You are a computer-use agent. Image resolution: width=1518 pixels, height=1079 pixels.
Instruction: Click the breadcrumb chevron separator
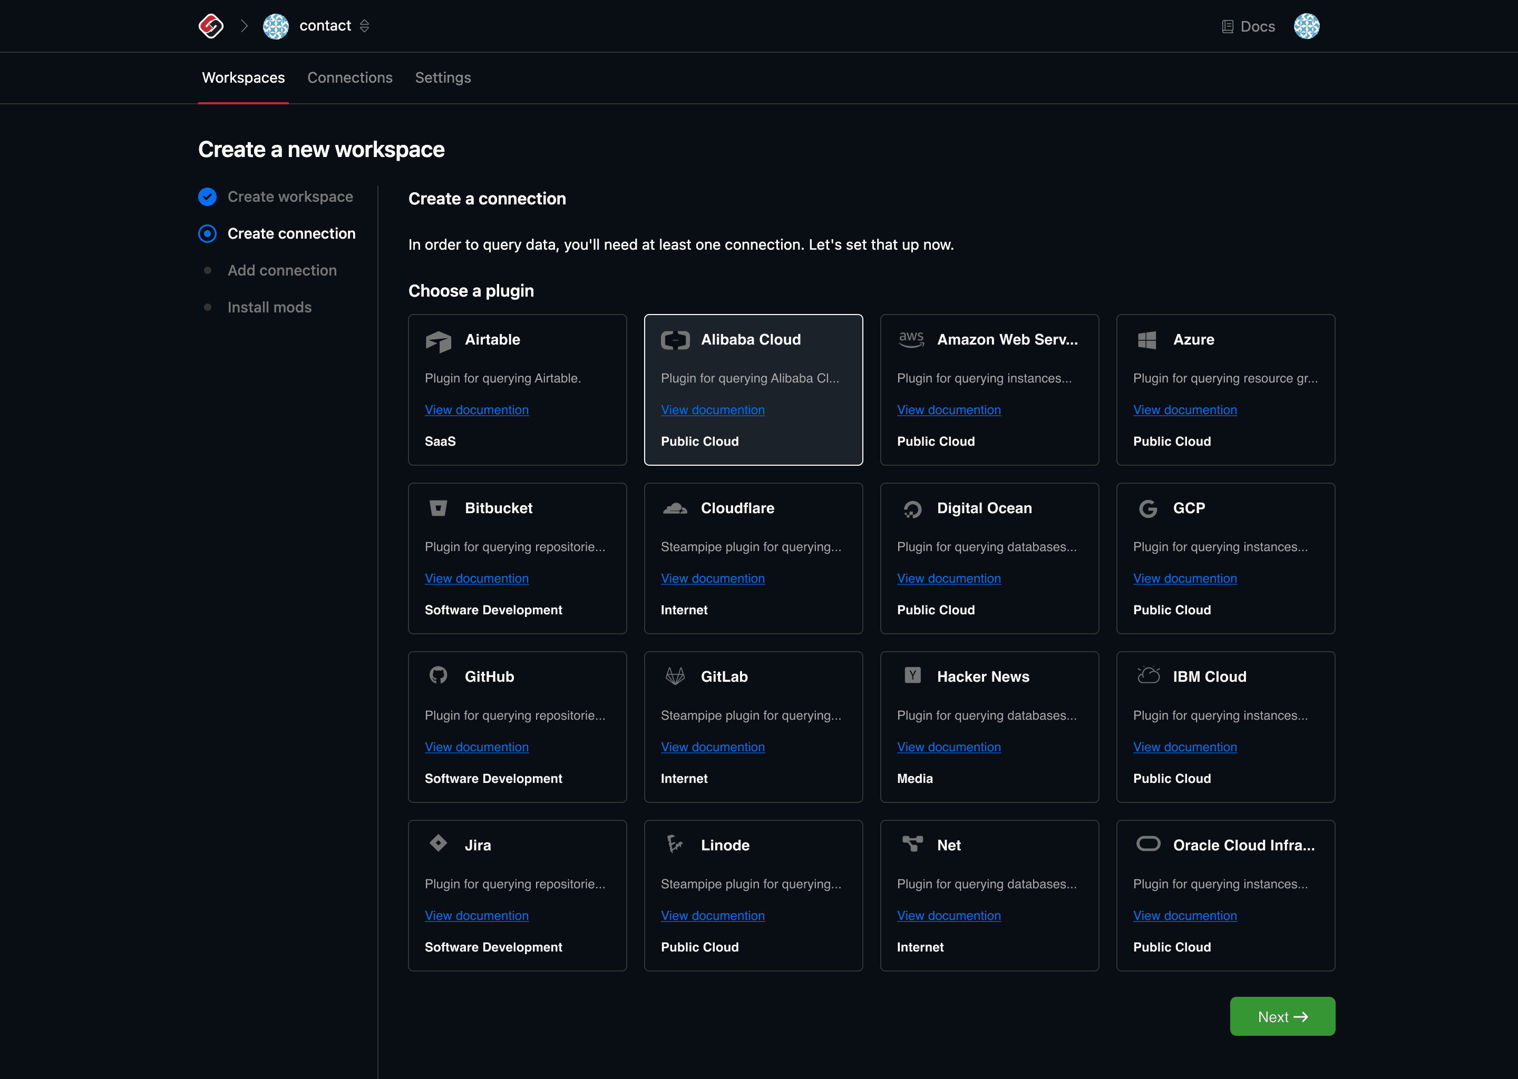(x=244, y=26)
